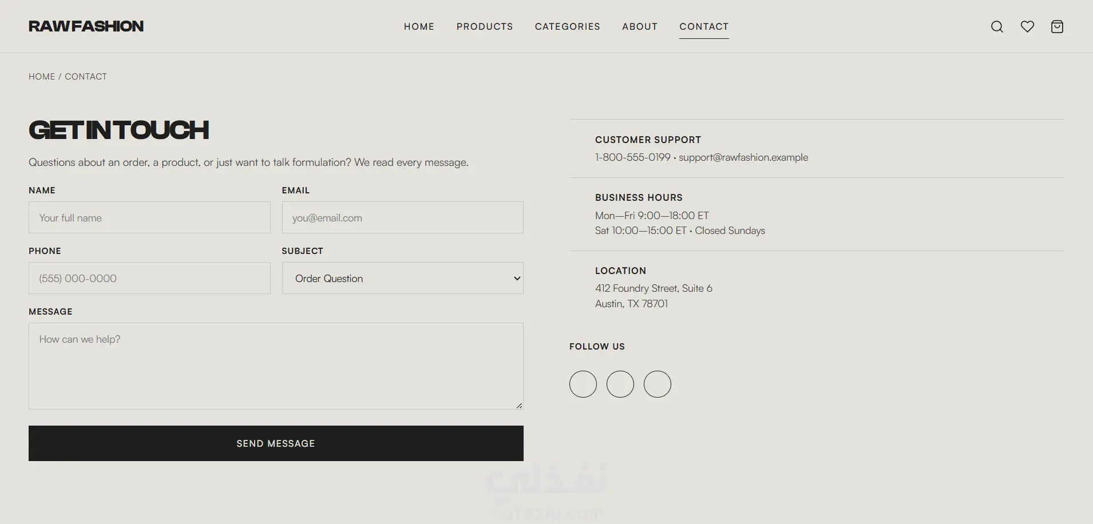This screenshot has width=1093, height=524.
Task: Click the first Follow Us social circle
Action: [x=583, y=384]
